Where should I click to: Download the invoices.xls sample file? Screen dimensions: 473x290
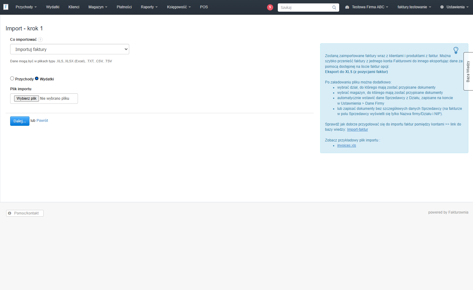(x=347, y=145)
